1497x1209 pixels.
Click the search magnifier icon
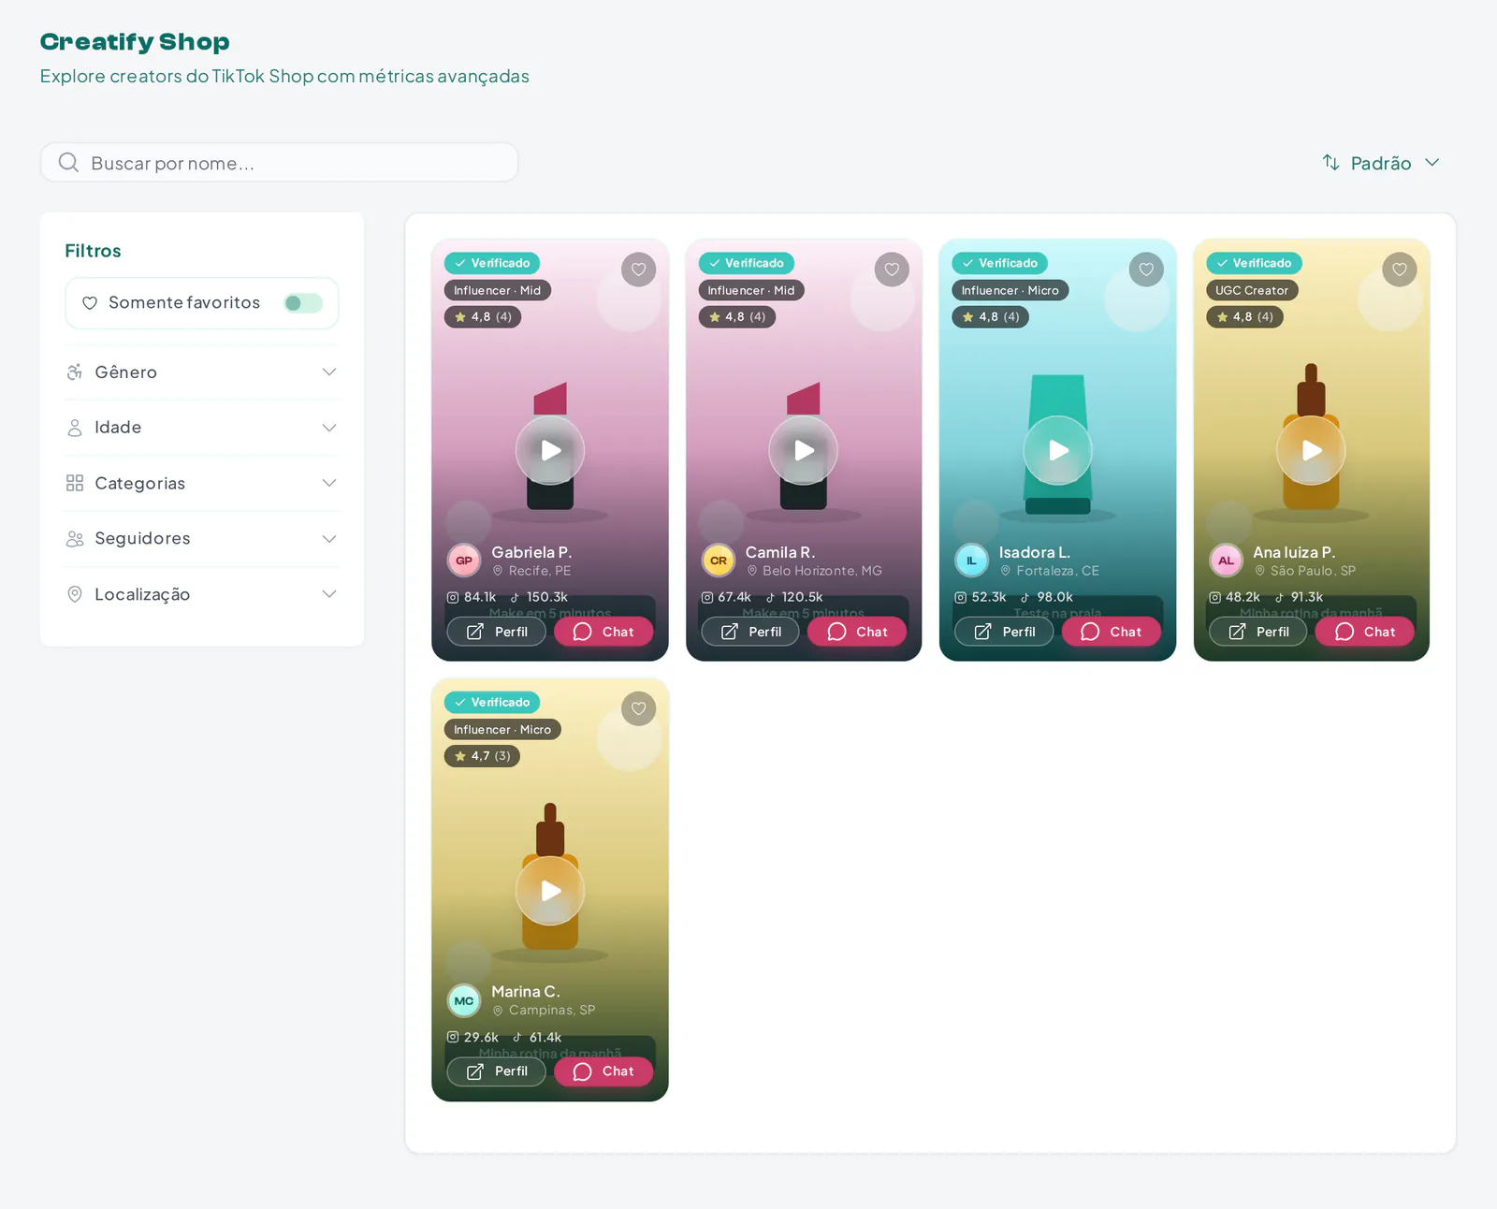[x=68, y=163]
